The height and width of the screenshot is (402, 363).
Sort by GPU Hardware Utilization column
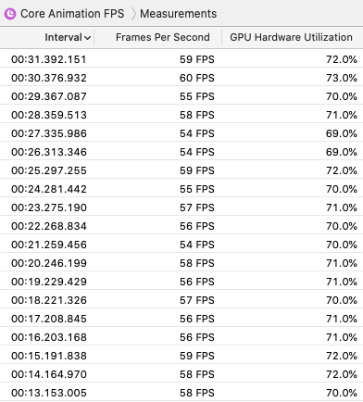coord(291,37)
